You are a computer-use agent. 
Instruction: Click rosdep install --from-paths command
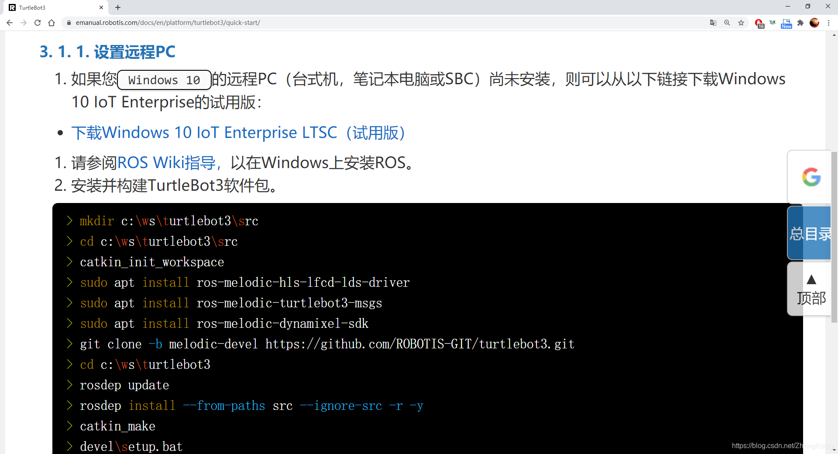point(251,406)
